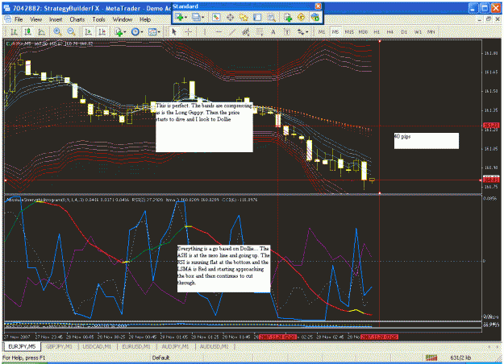Draw an equidistant channel
Viewport: 504px width, 364px height.
[246, 31]
